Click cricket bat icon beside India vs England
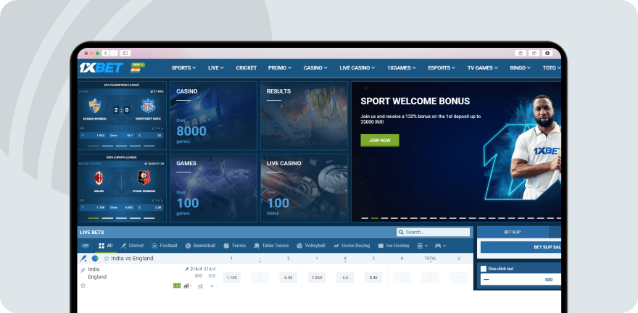Image resolution: width=638 pixels, height=313 pixels. click(83, 258)
